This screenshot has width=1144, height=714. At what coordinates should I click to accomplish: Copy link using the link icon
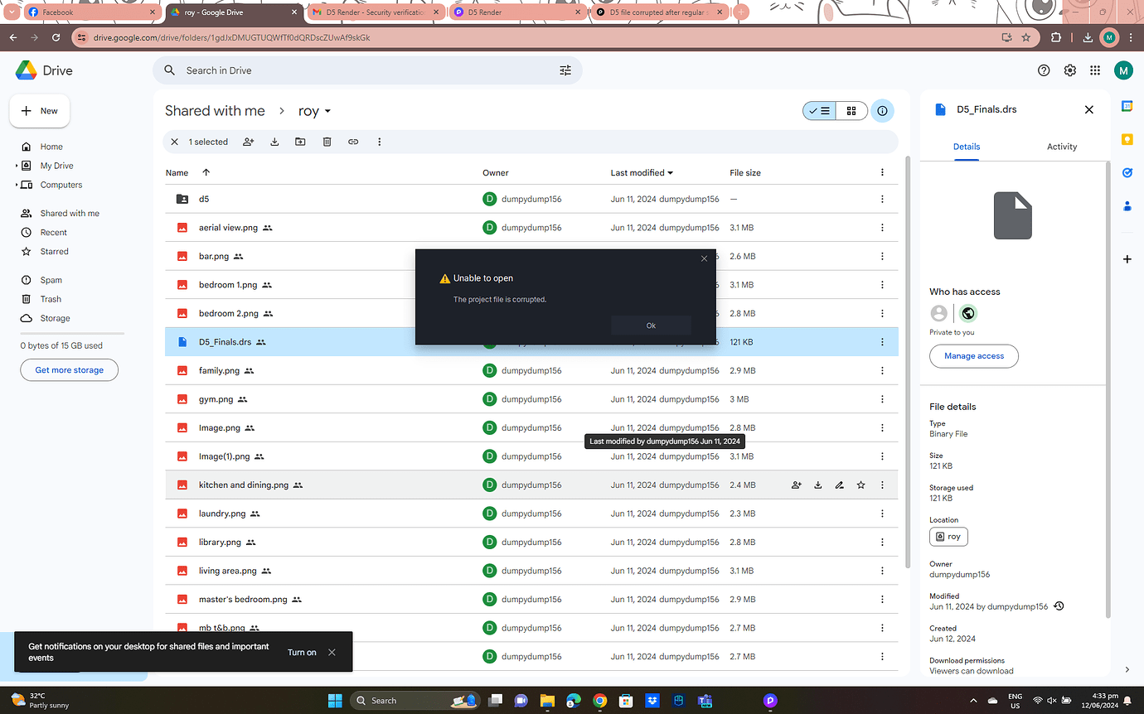coord(353,142)
